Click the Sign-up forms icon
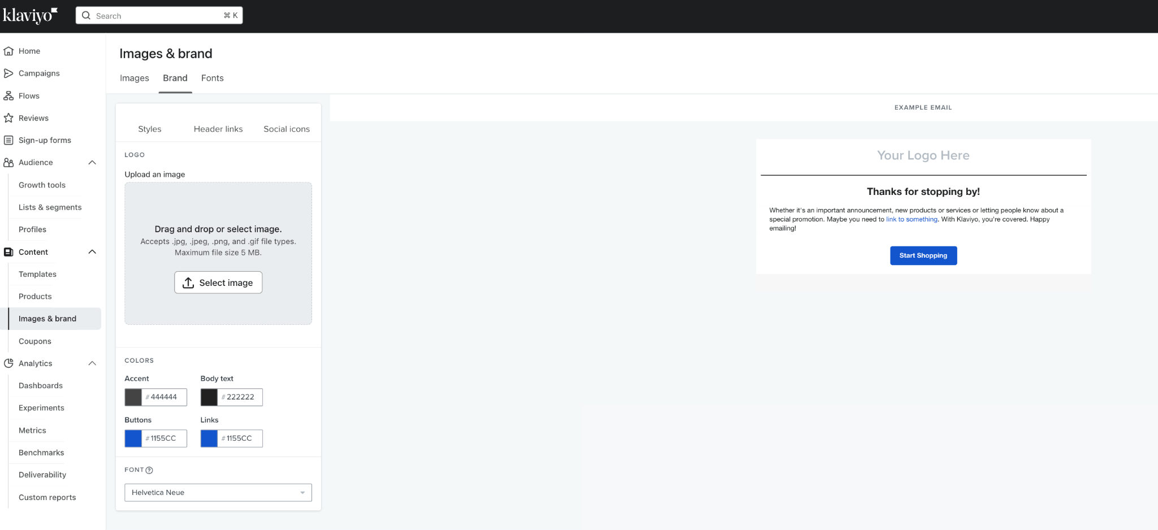The height and width of the screenshot is (530, 1158). [x=8, y=140]
